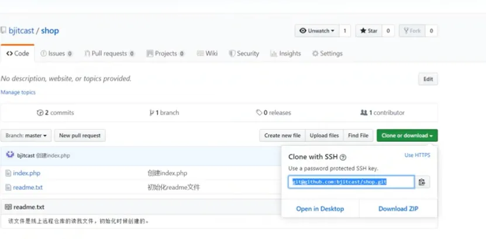Click the readme.txt panel header text

pyautogui.click(x=29, y=207)
